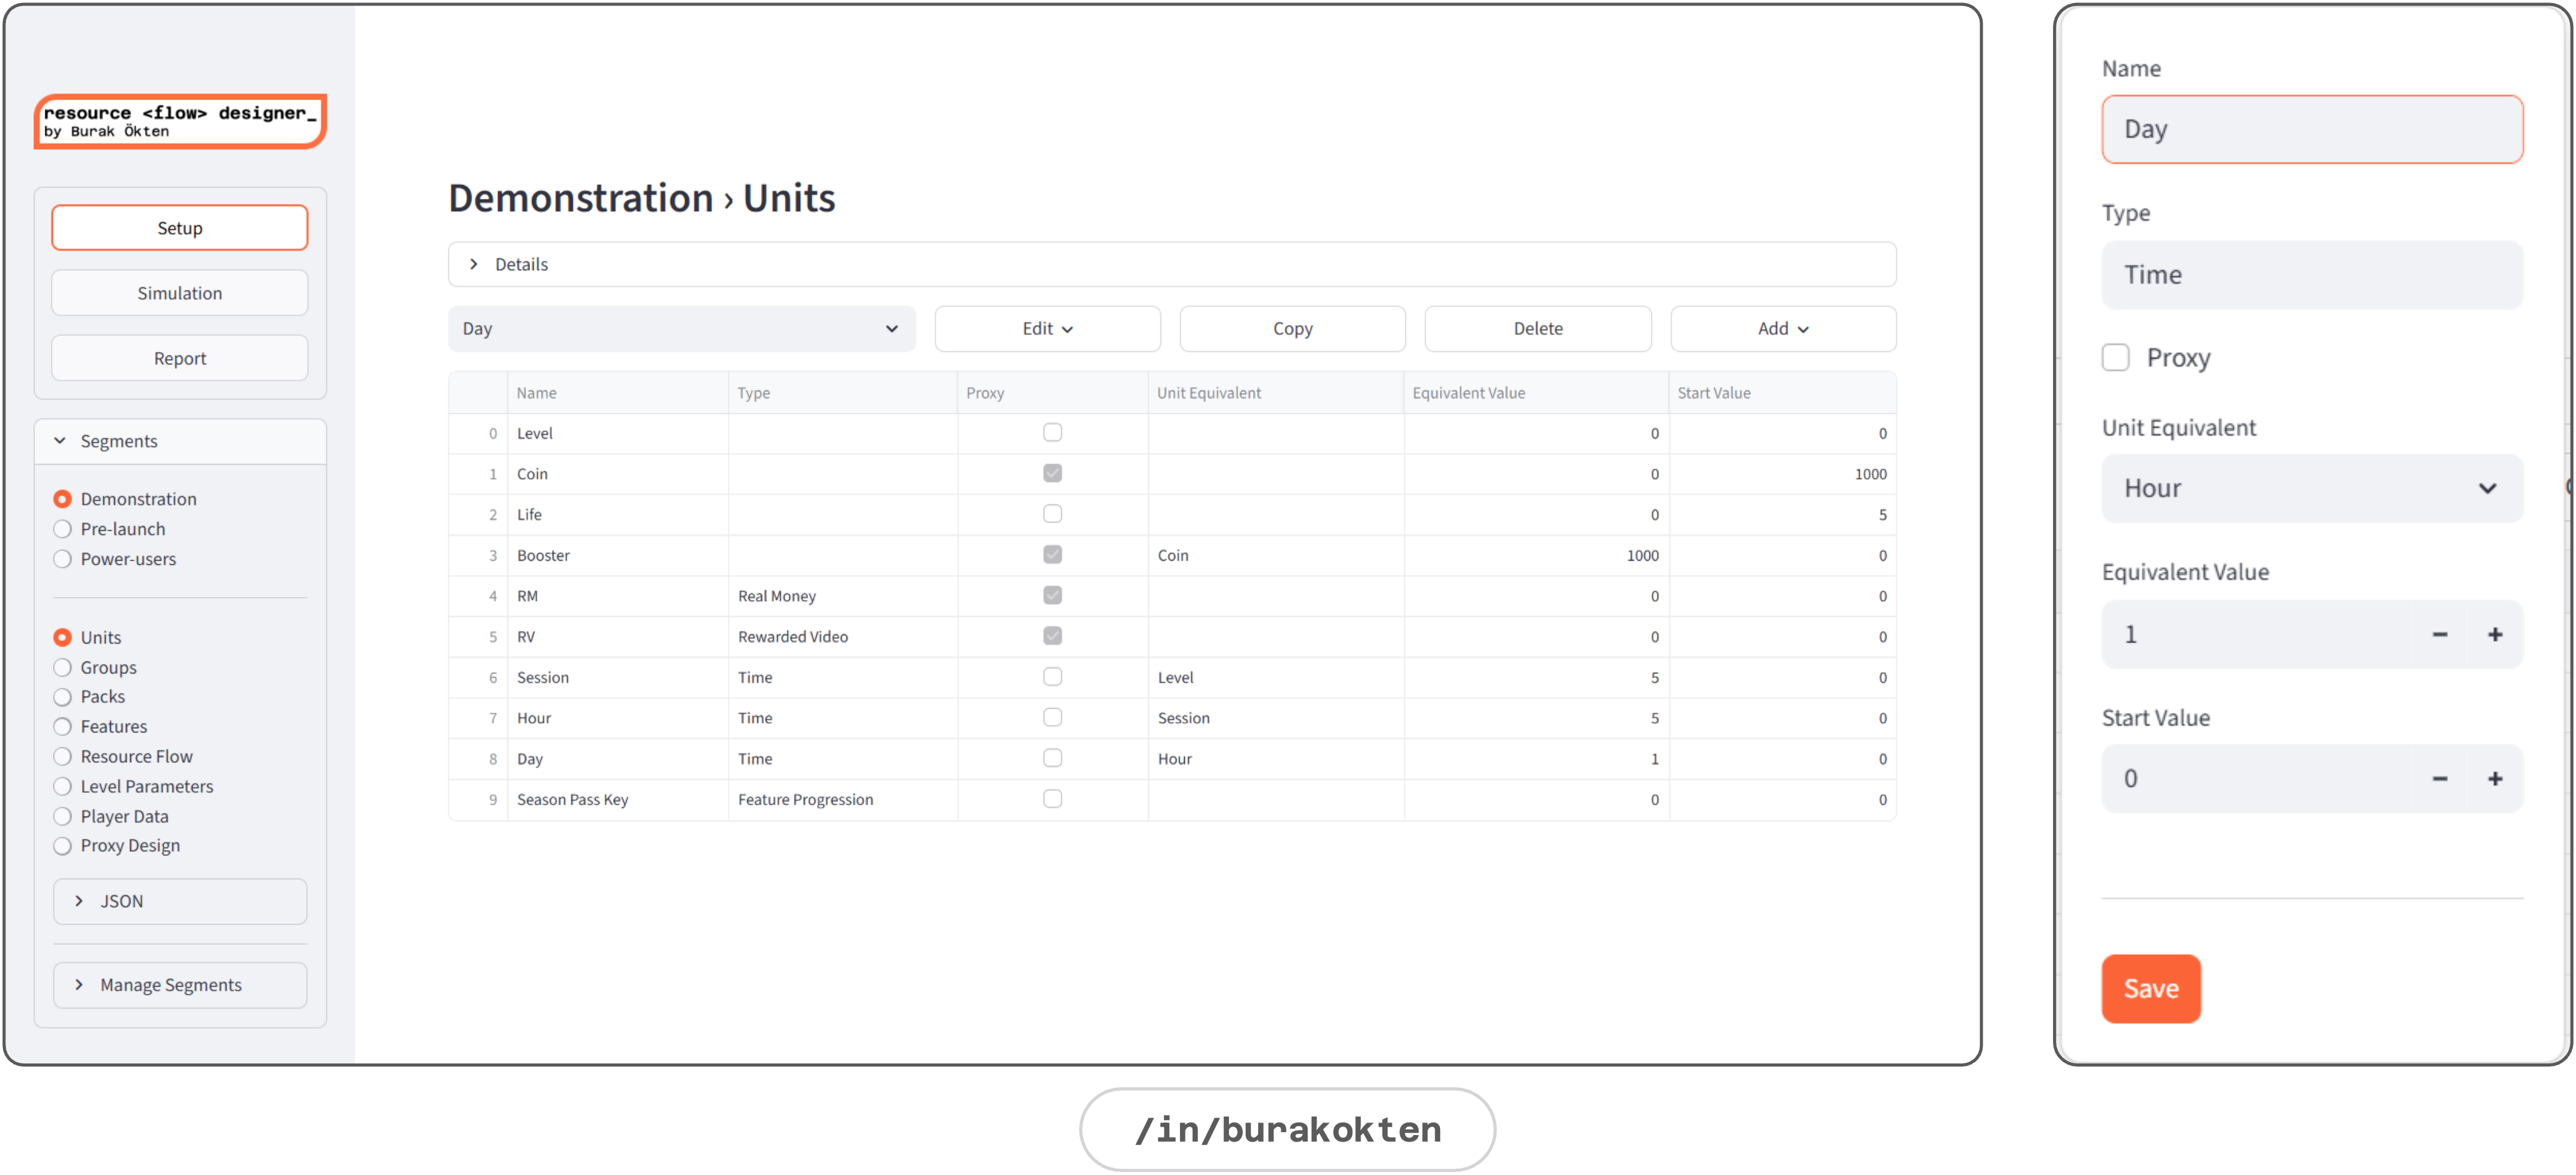The height and width of the screenshot is (1175, 2576).
Task: Switch to the Simulation view
Action: tap(180, 293)
